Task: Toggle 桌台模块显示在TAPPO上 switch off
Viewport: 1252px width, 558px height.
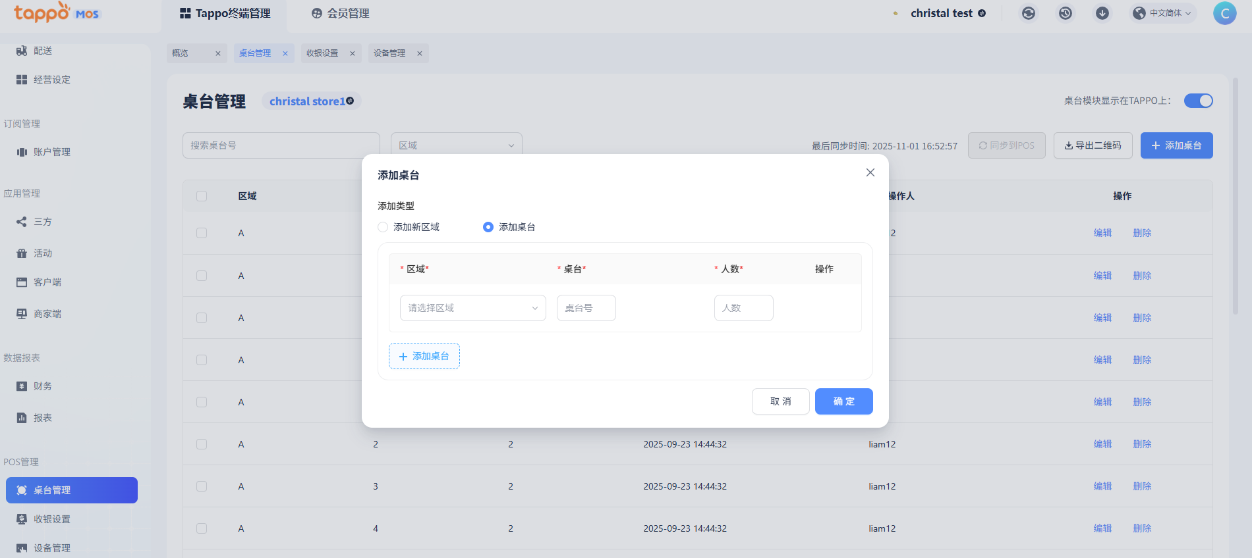Action: (1198, 101)
